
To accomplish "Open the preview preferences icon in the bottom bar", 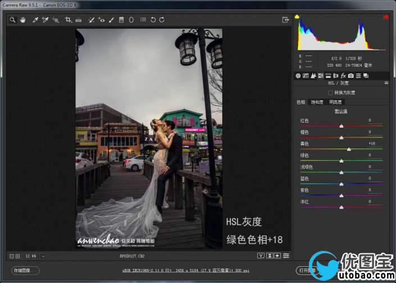I will coord(286,256).
